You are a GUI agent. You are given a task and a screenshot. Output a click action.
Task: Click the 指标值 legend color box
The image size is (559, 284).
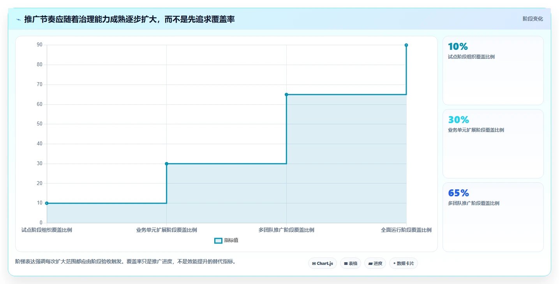pos(218,241)
